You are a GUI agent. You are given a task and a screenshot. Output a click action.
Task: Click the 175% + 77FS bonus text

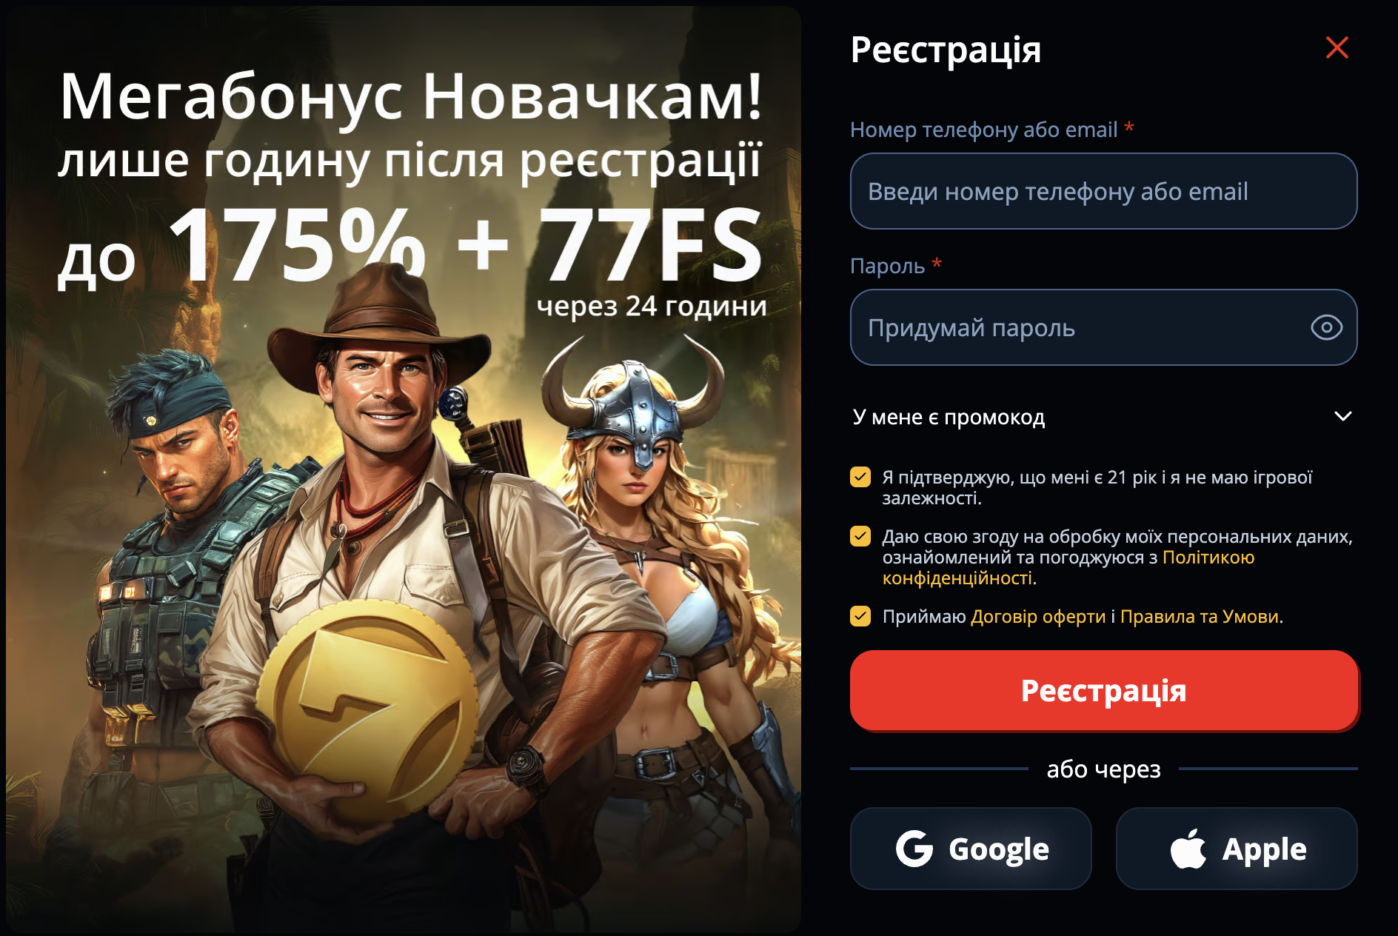466,244
